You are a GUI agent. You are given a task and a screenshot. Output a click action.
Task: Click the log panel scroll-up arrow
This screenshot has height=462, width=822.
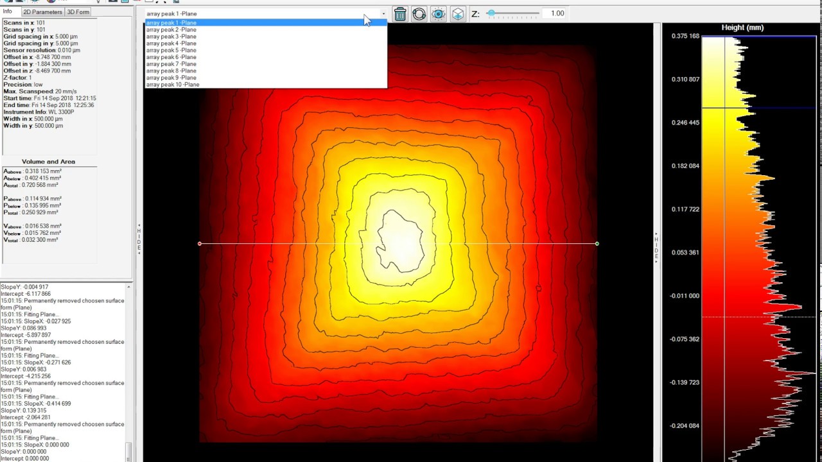128,287
